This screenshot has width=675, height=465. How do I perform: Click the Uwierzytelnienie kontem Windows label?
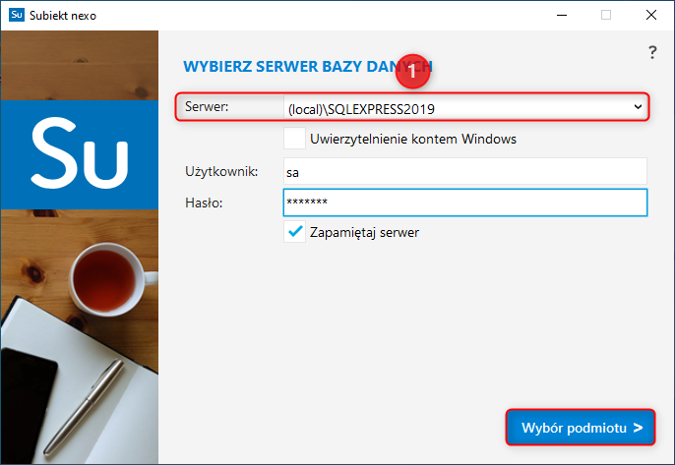[x=413, y=139]
